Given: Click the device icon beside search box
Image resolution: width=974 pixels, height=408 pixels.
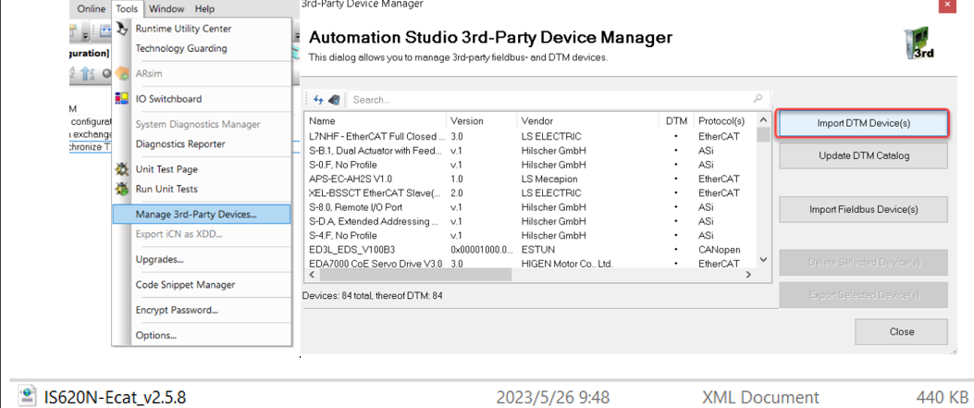Looking at the screenshot, I should (x=334, y=99).
